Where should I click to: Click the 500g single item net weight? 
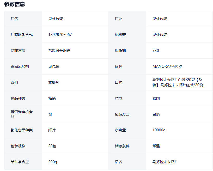[x=53, y=162]
